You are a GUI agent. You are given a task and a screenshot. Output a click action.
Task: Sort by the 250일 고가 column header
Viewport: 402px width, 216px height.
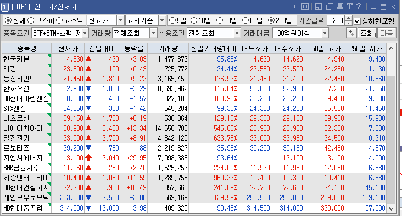pos(325,48)
